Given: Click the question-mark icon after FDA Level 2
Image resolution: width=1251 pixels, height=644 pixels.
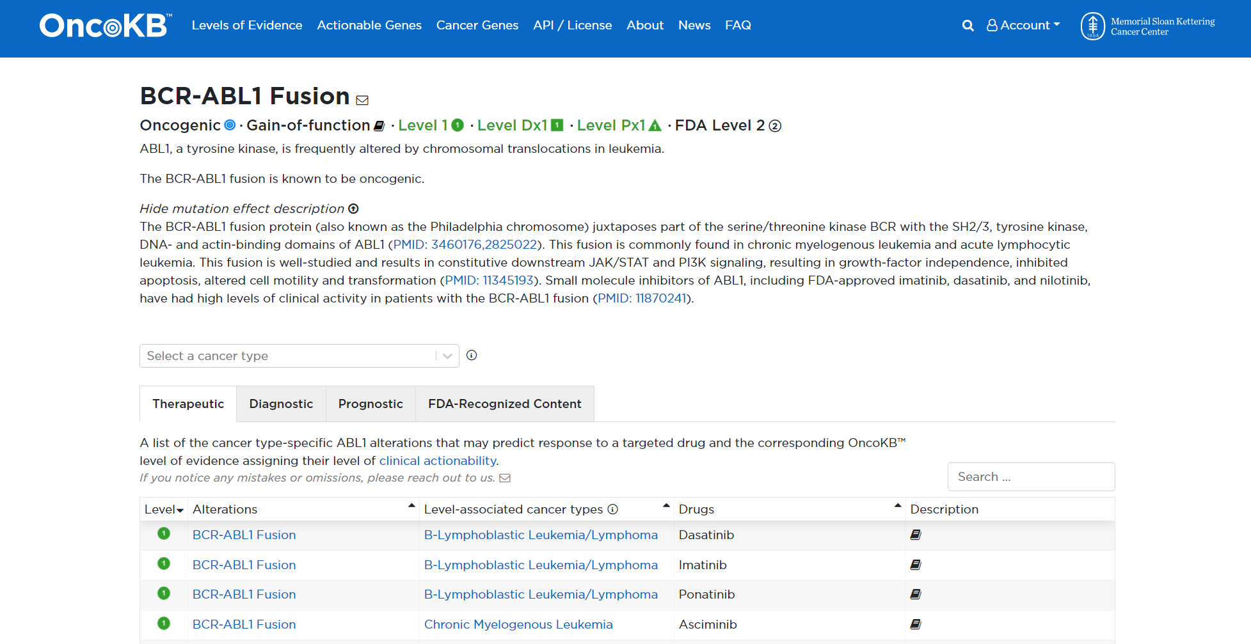Looking at the screenshot, I should point(775,127).
